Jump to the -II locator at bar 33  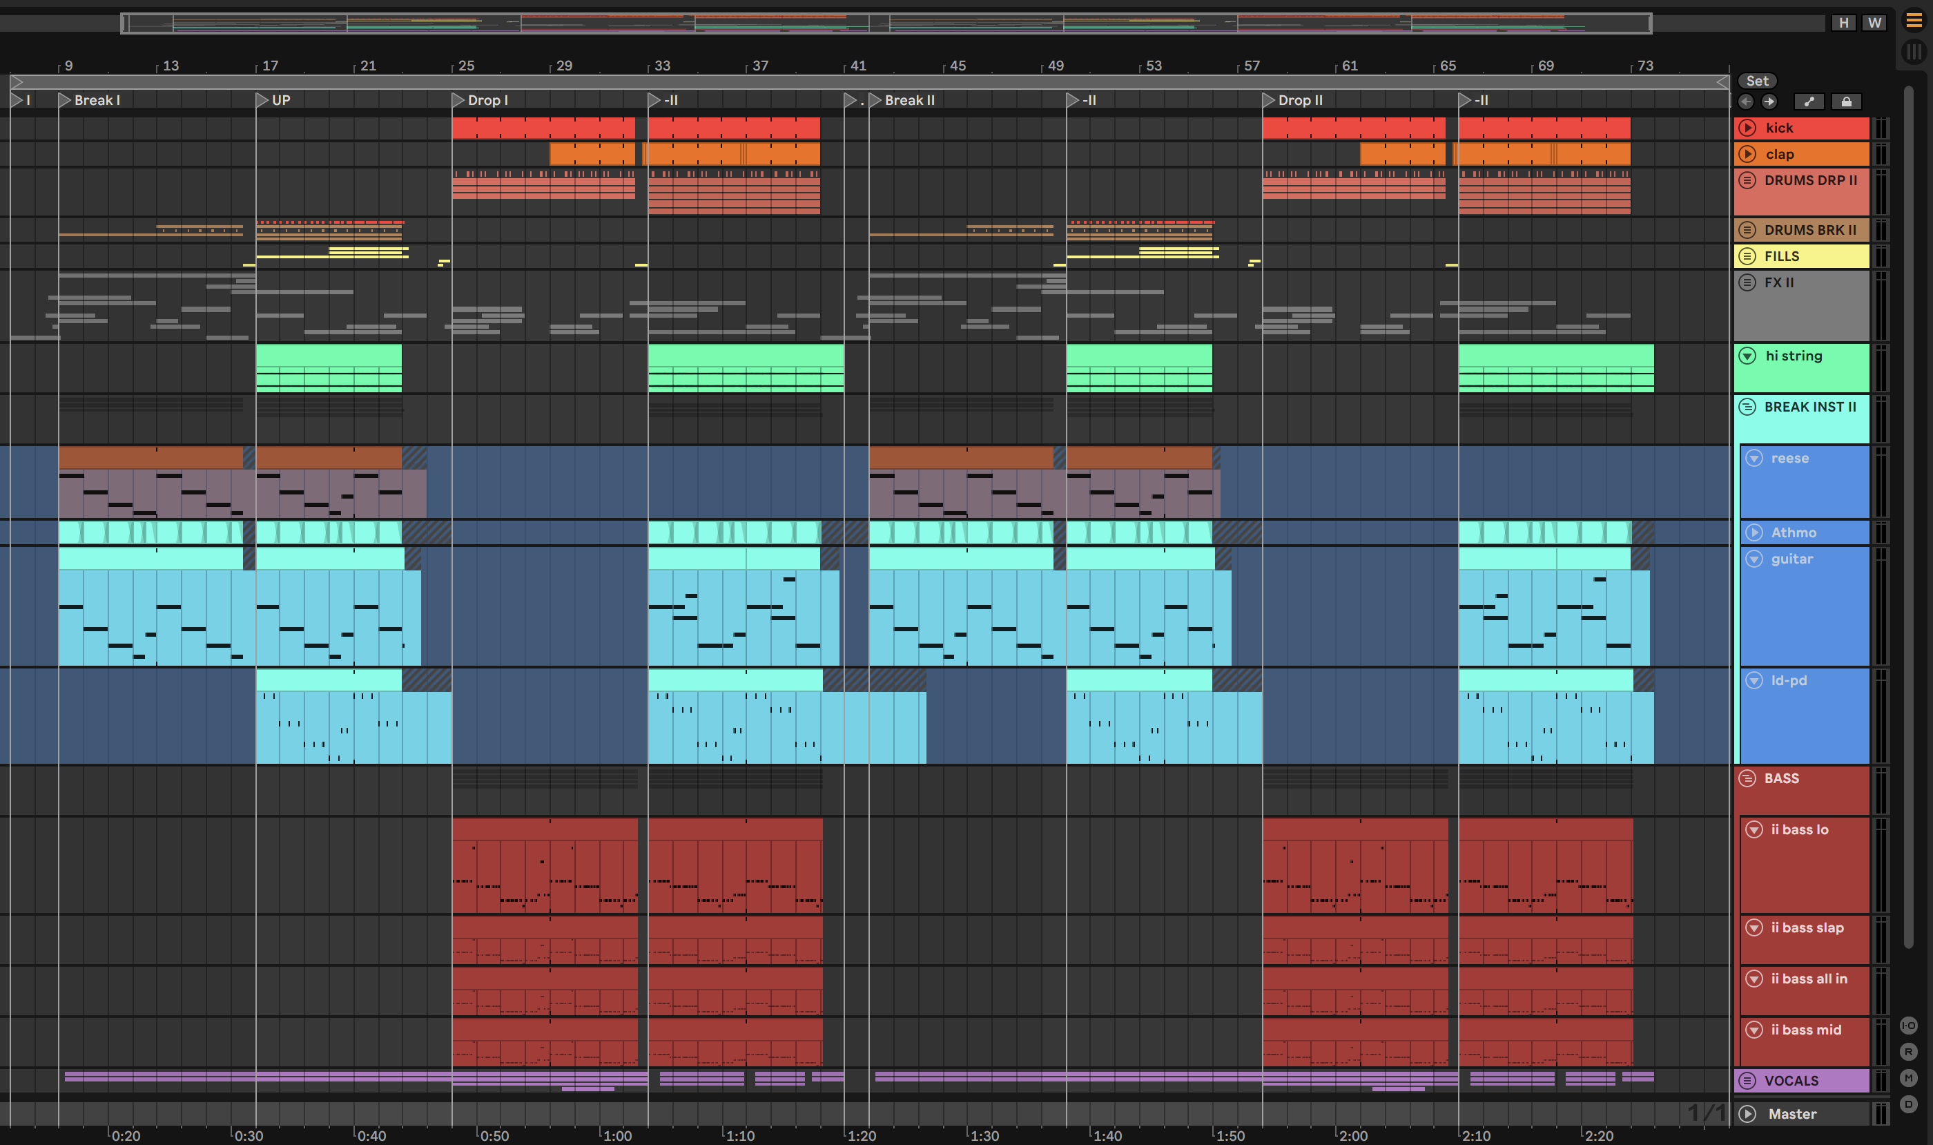pyautogui.click(x=654, y=100)
